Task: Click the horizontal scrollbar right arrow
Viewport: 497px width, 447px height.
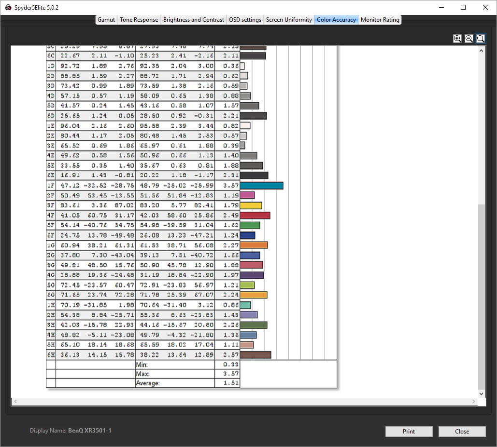Action: (473, 402)
